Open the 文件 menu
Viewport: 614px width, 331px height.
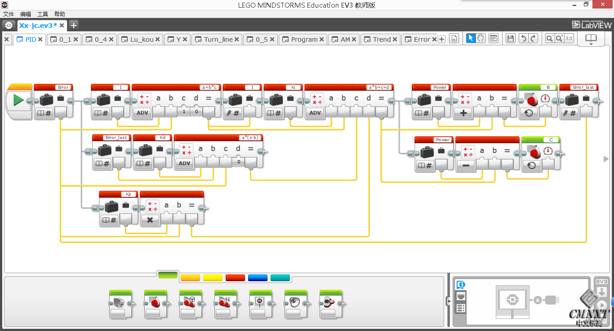tap(9, 14)
